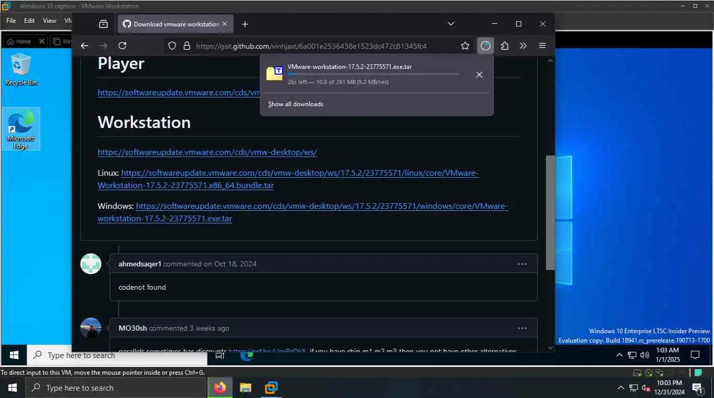This screenshot has width=714, height=398.
Task: Toggle the Firefox downloads panel button
Action: coord(485,46)
